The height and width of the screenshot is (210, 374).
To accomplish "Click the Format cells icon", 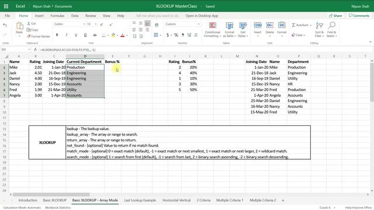I will coord(282,25).
